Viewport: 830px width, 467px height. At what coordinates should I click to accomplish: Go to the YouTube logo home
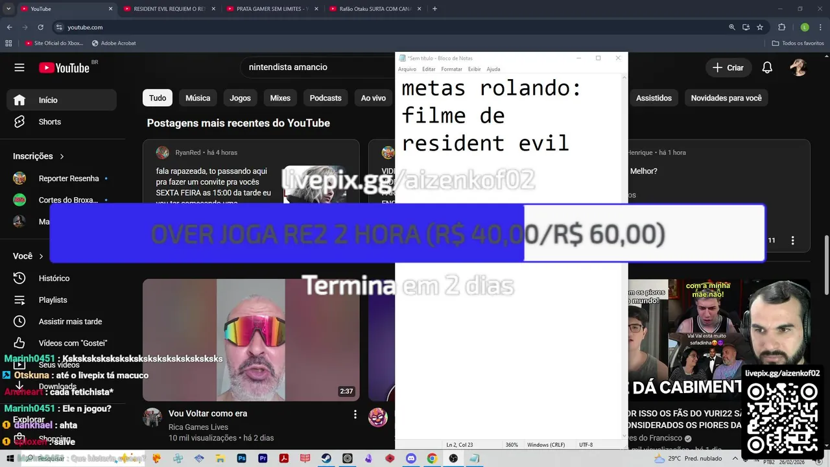tap(64, 67)
